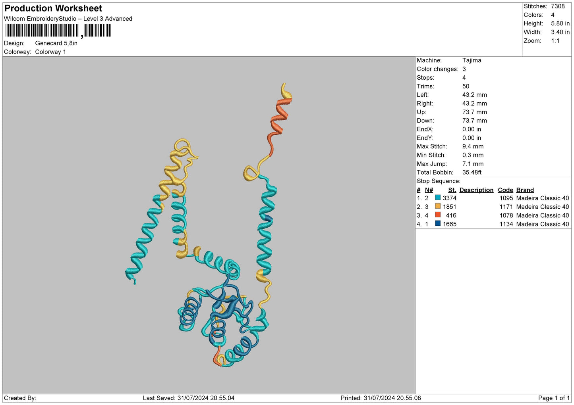Click the yellow color swatch for thread 1171

[x=438, y=206]
